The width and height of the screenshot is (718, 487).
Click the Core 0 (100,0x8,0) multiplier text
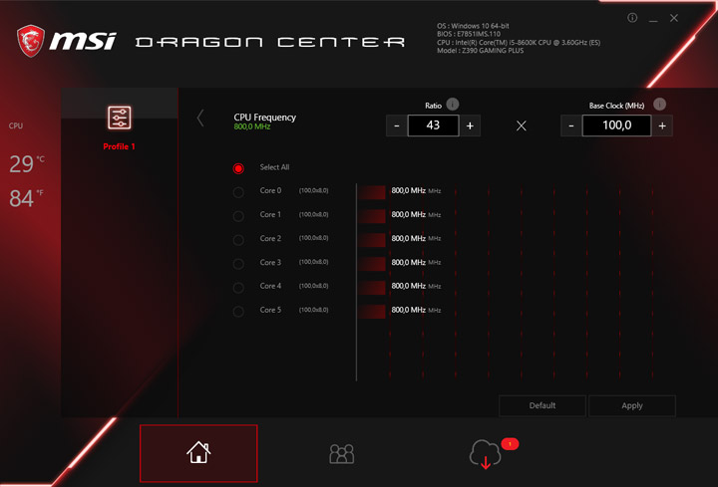(314, 190)
